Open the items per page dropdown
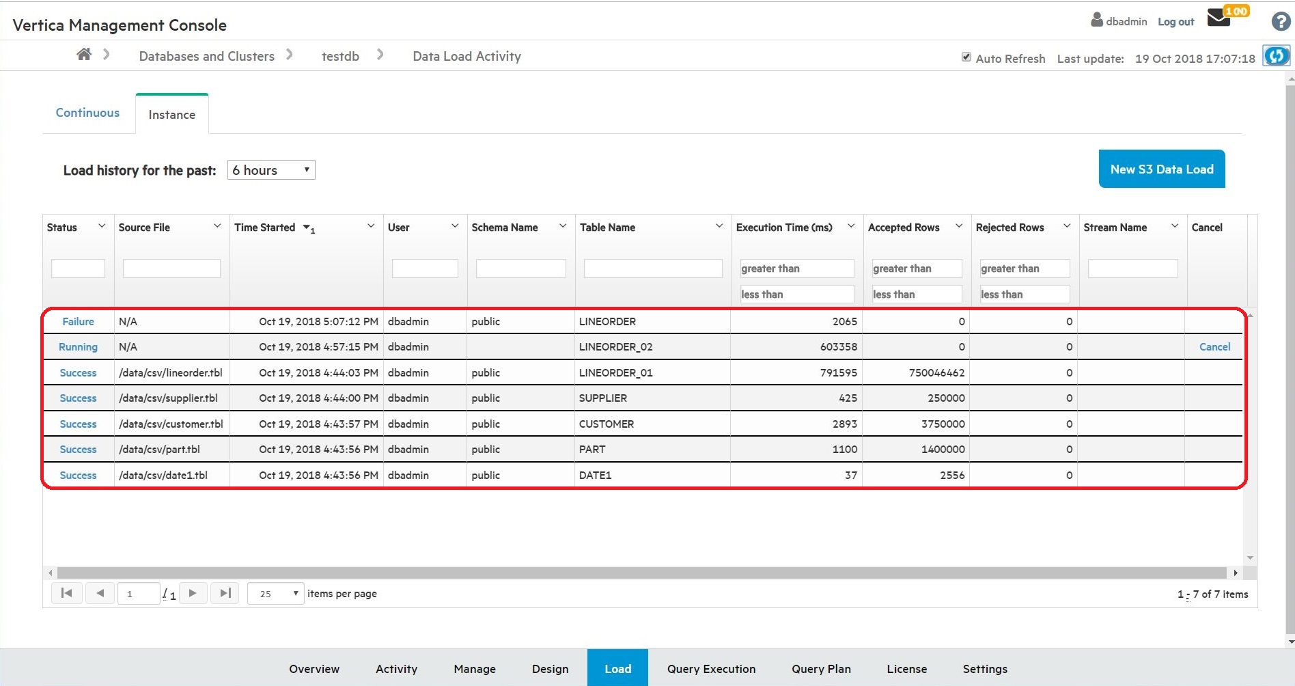Screen dimensions: 1295x686 (x=275, y=594)
